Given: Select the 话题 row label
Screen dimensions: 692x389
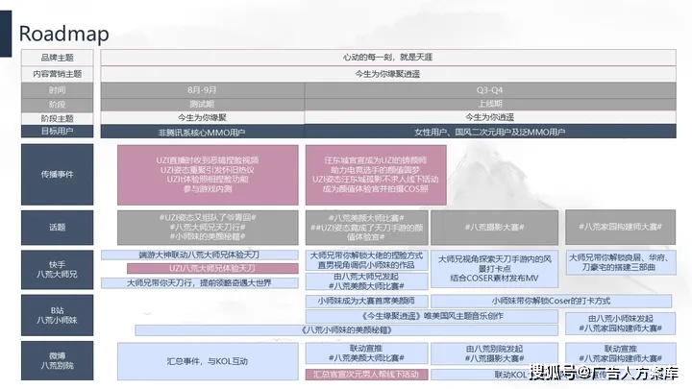Looking at the screenshot, I should (58, 228).
